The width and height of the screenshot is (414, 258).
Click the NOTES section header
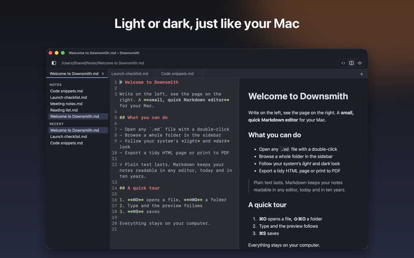click(55, 85)
